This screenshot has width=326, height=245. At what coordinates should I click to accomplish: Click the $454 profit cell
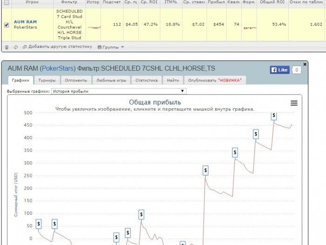pos(217,25)
